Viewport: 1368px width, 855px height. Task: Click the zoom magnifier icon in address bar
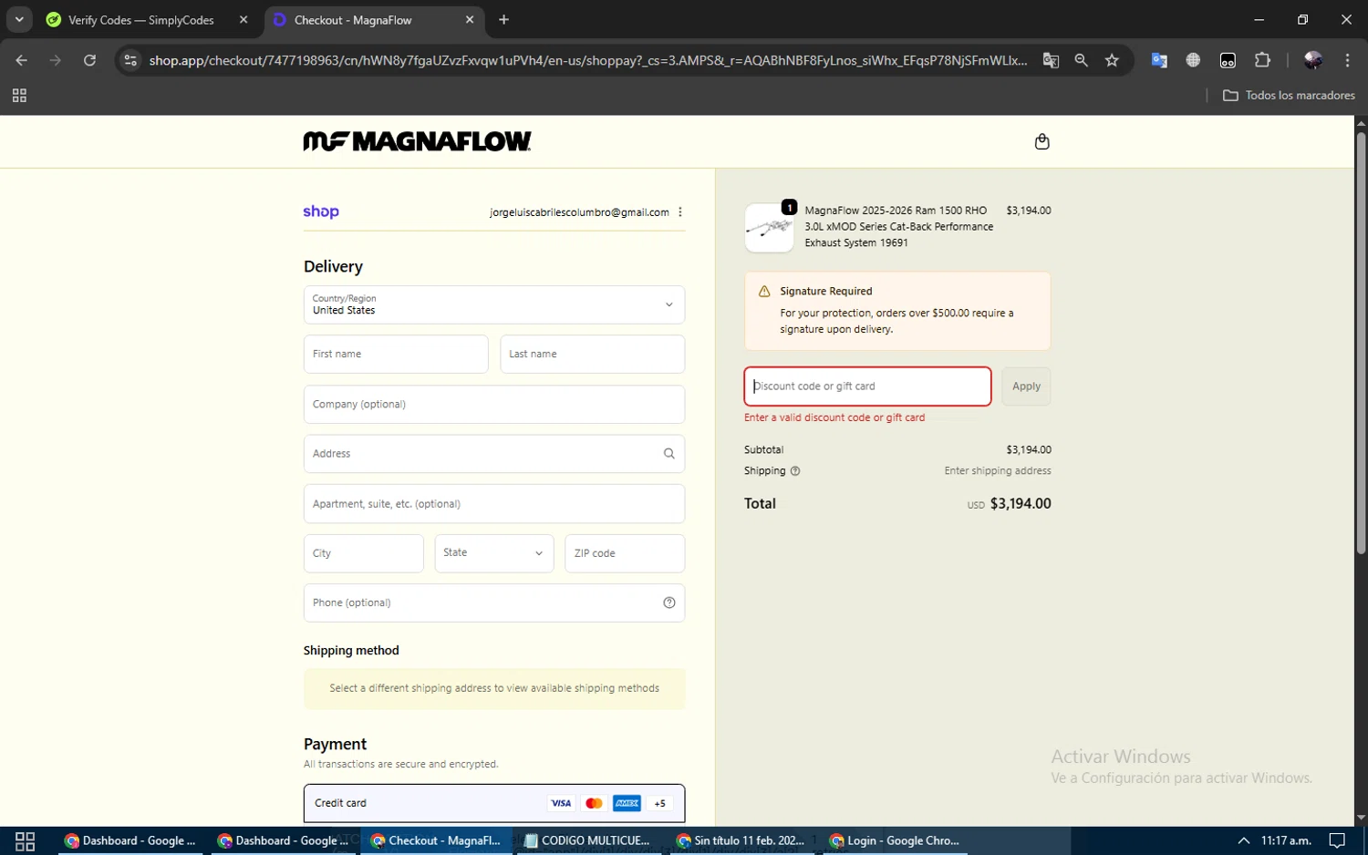[1082, 60]
